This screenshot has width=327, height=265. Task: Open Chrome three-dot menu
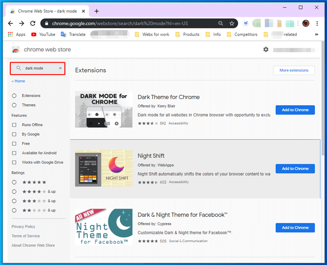pyautogui.click(x=317, y=23)
